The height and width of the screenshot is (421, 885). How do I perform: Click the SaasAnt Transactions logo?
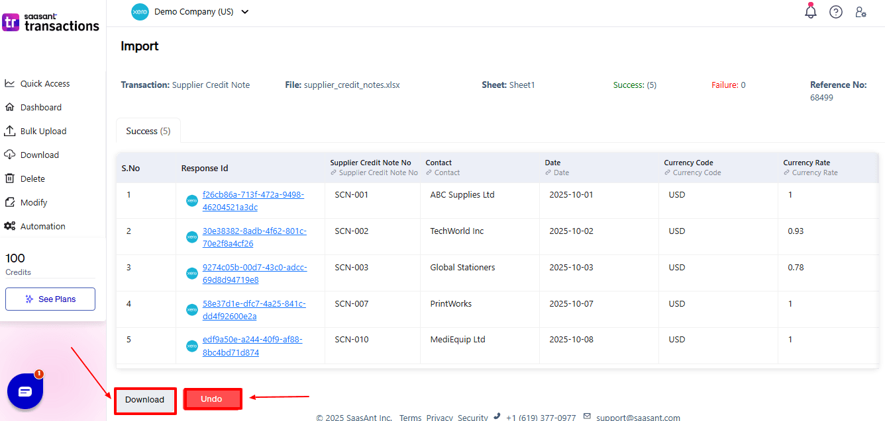pos(51,22)
